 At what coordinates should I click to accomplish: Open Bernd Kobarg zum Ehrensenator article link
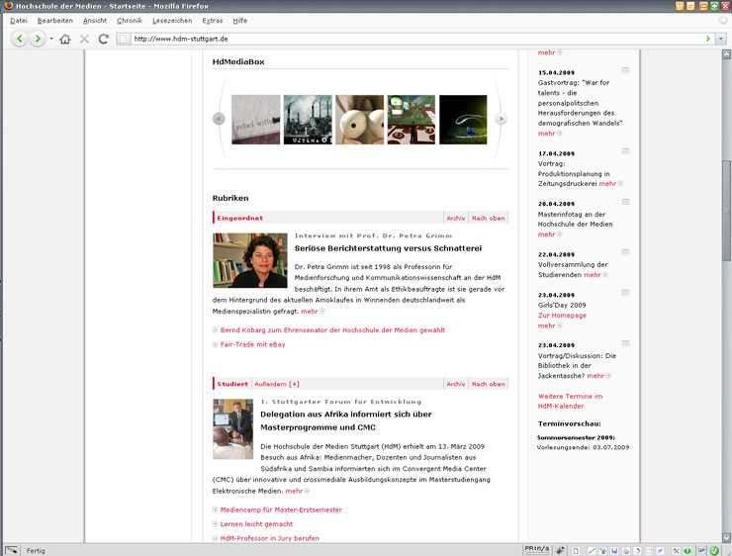coord(332,330)
